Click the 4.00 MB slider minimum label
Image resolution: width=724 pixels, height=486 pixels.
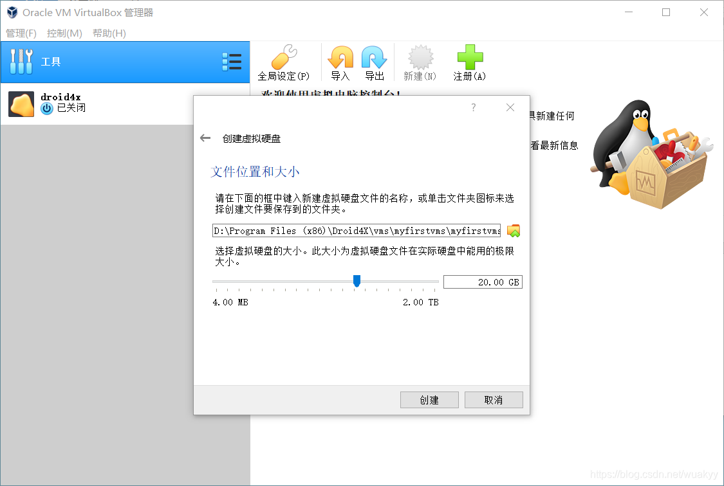click(230, 302)
